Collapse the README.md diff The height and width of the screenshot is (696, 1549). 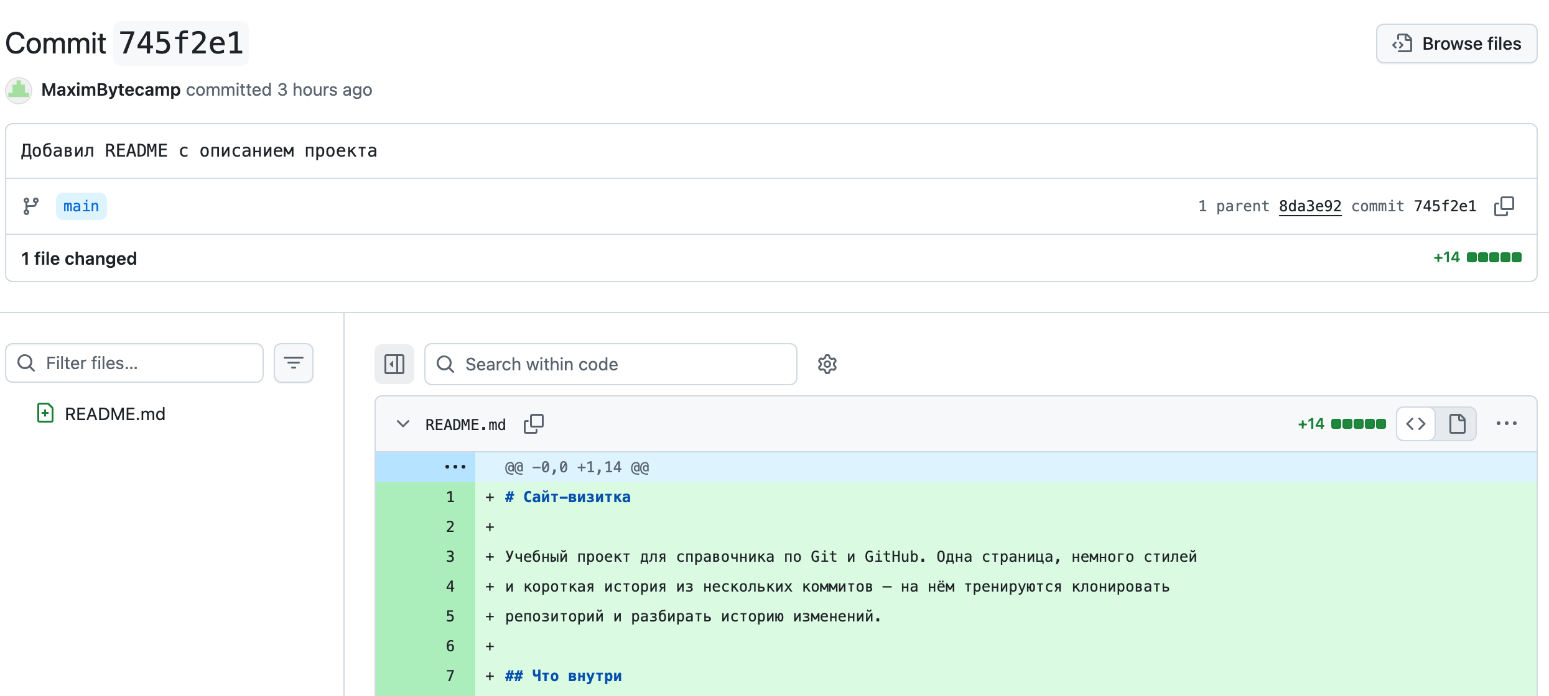pyautogui.click(x=403, y=424)
